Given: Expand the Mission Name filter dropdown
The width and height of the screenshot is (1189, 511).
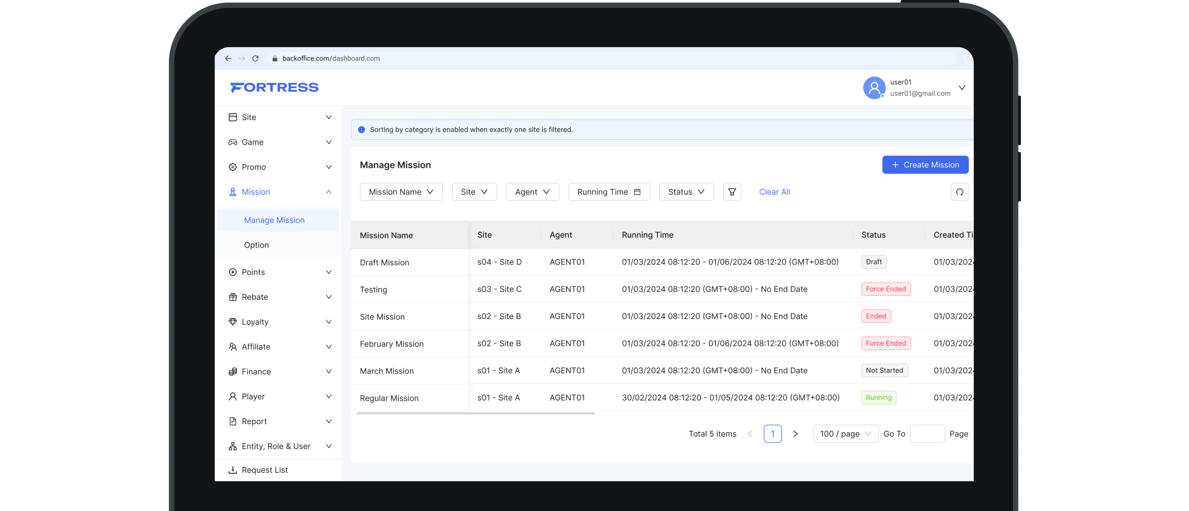Looking at the screenshot, I should click(401, 192).
